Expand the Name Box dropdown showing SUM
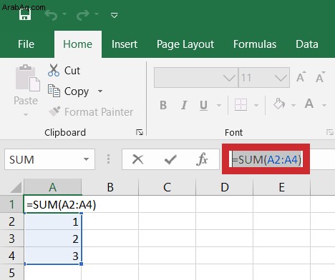This screenshot has width=335, height=280. click(x=86, y=159)
